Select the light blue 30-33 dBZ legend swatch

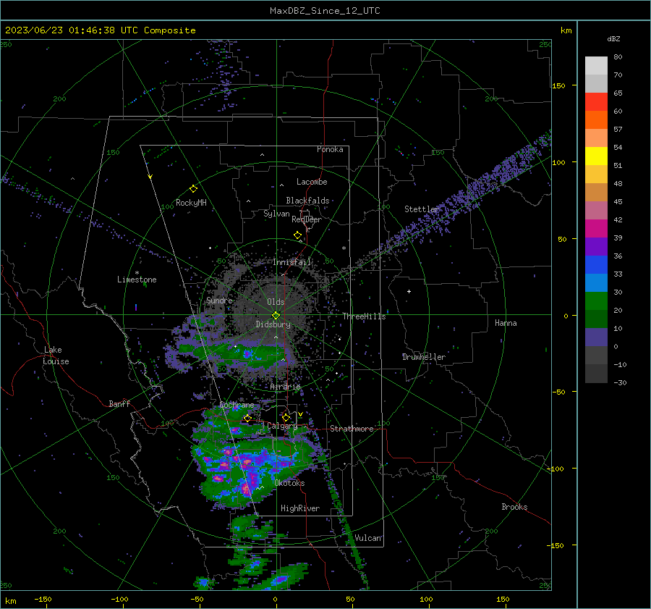(596, 282)
